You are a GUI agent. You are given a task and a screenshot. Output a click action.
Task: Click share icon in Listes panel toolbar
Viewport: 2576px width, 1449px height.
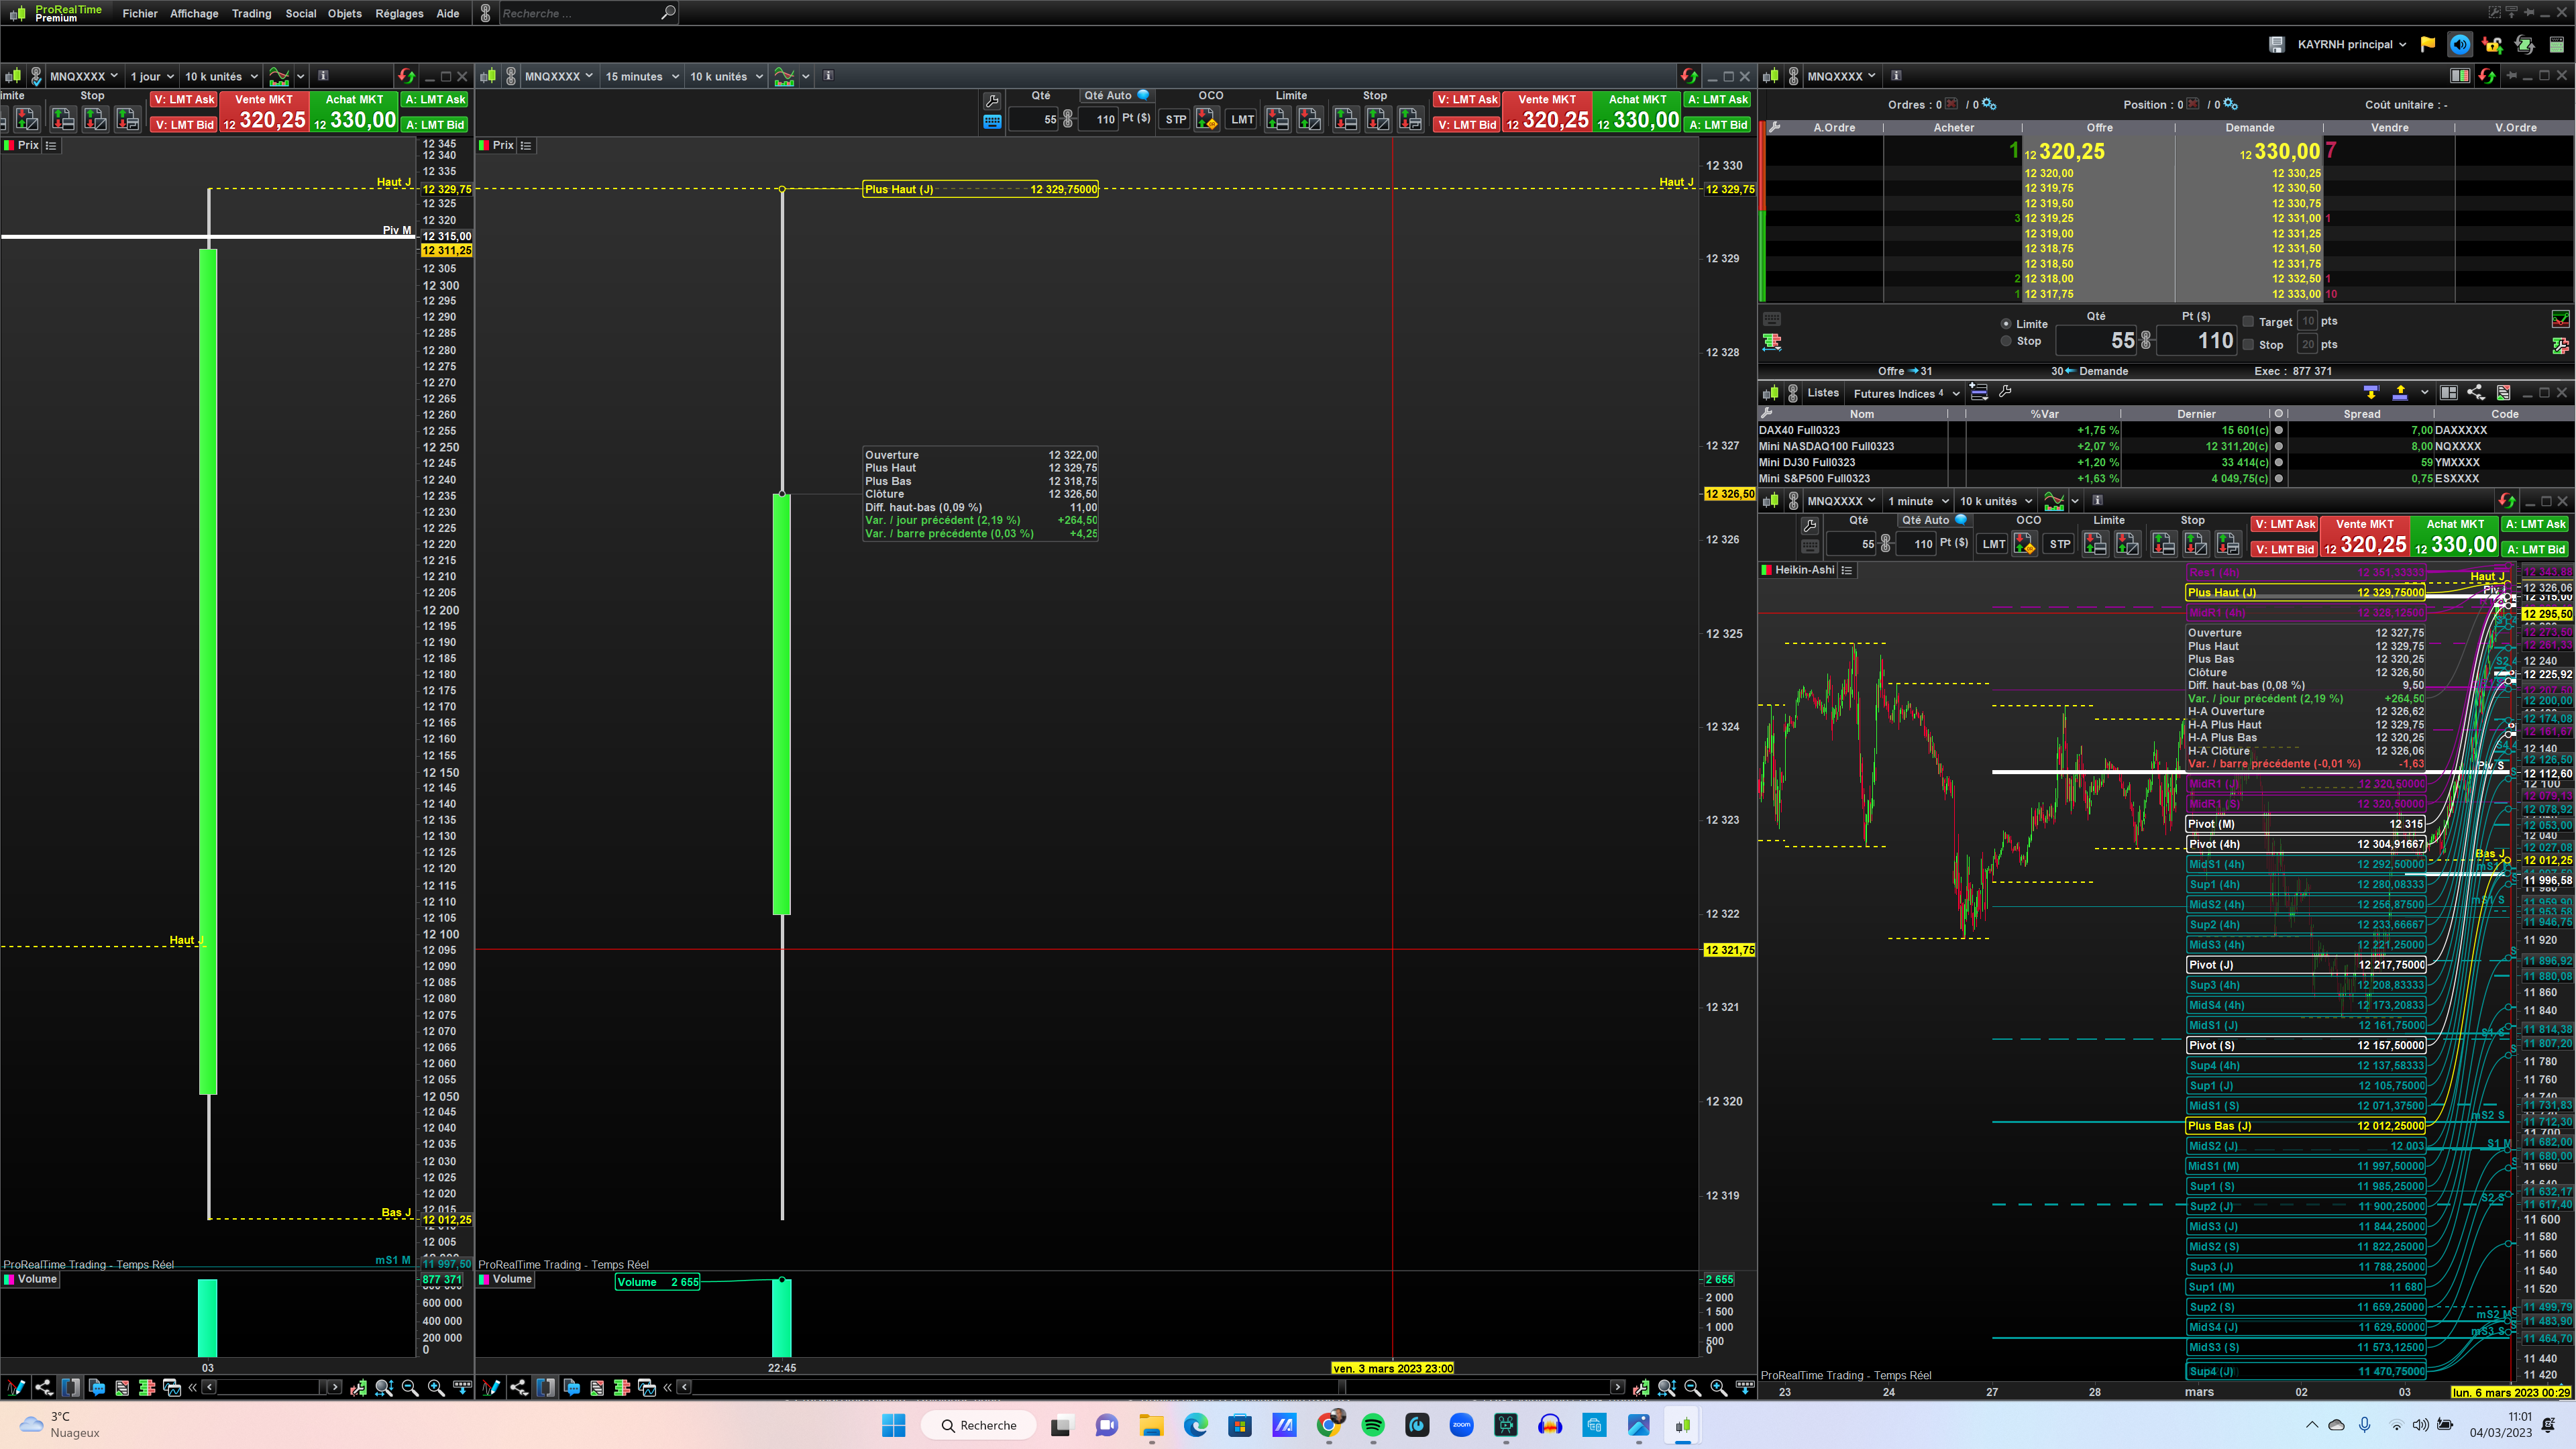pos(2475,392)
